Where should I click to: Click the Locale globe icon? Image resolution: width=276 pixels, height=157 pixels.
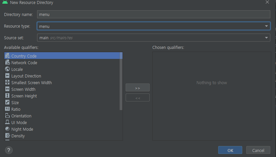(7, 69)
